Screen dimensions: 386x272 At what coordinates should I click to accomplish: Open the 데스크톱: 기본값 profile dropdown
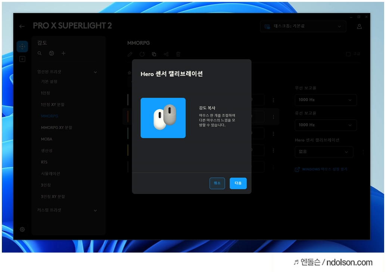pos(303,27)
